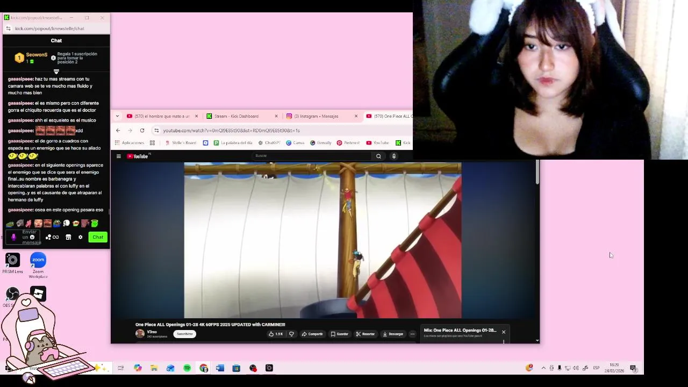The image size is (688, 387).
Task: Switch to One Piece ALL Openings tab
Action: [388, 116]
